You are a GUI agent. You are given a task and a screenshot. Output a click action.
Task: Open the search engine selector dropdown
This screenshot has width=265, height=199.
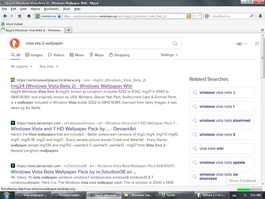coord(208,16)
